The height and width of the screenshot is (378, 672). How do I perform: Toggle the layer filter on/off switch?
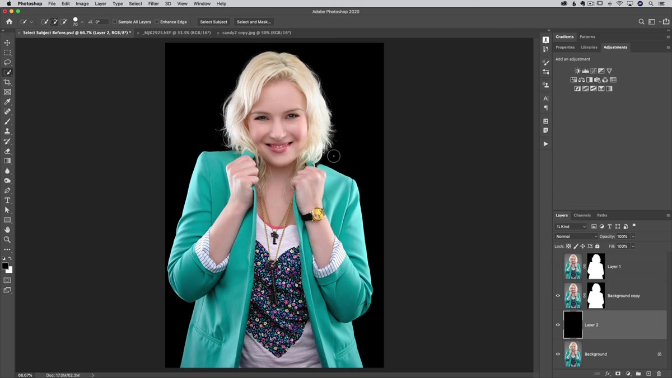coord(634,226)
